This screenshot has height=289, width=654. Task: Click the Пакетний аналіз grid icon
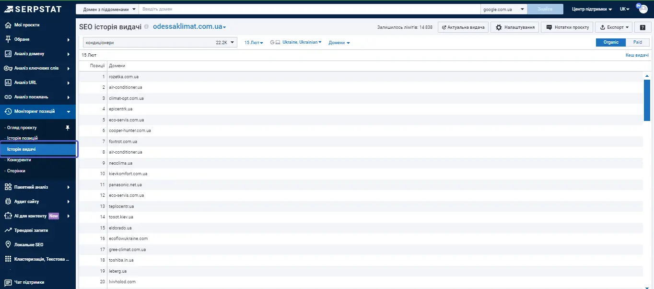[x=8, y=187]
